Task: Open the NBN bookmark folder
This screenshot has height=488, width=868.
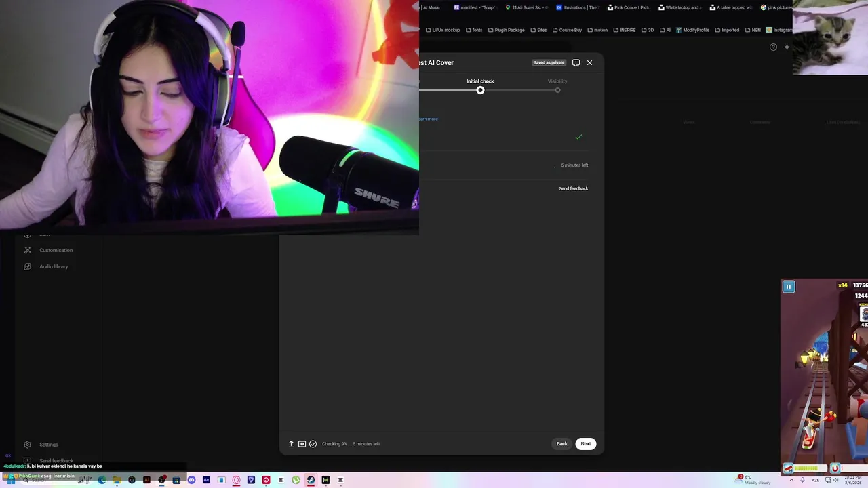Action: (753, 30)
